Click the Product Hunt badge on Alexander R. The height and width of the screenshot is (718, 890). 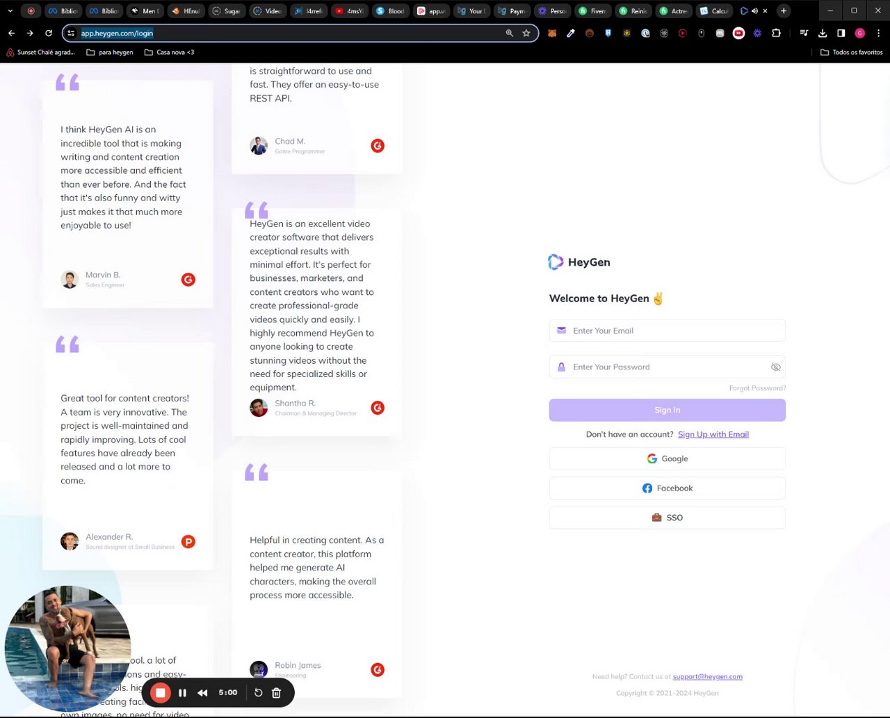(188, 541)
